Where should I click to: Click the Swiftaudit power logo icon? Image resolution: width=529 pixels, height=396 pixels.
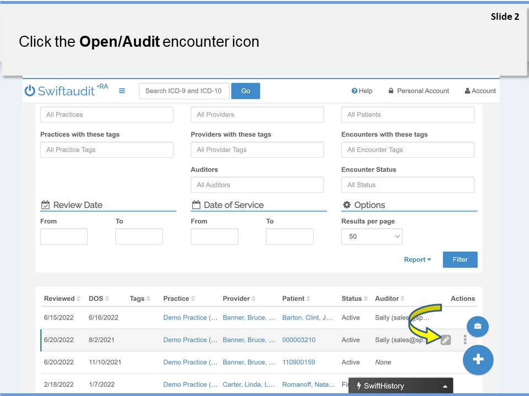pyautogui.click(x=30, y=91)
